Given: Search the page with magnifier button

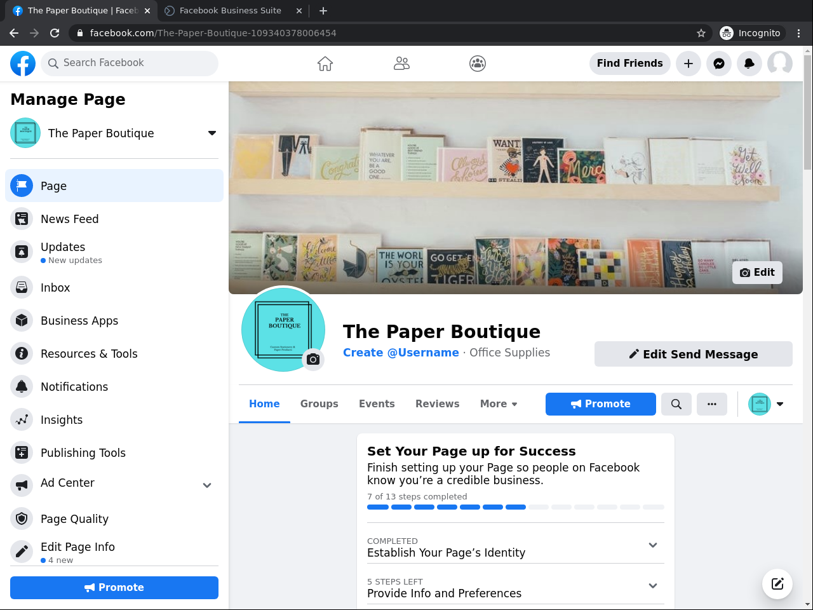Looking at the screenshot, I should (x=676, y=404).
